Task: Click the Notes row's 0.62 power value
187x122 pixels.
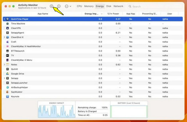Action: 118,65
